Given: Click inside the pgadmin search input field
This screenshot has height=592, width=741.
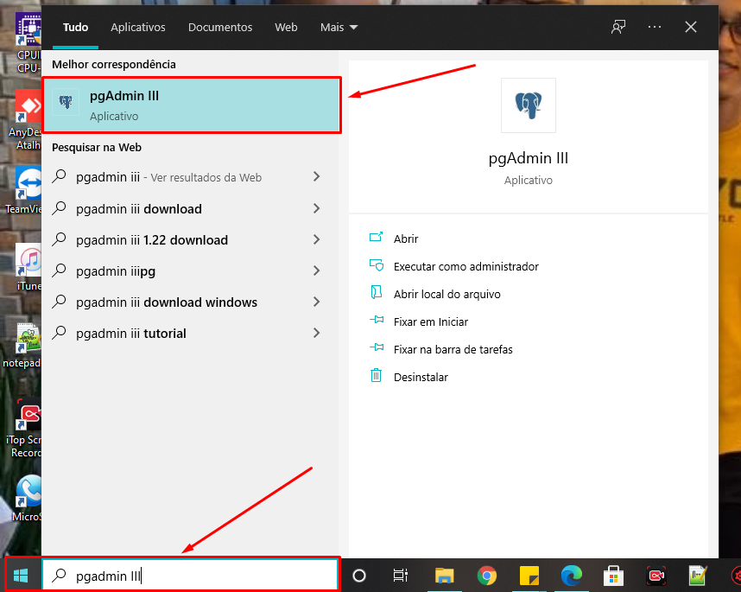Looking at the screenshot, I should pyautogui.click(x=190, y=574).
